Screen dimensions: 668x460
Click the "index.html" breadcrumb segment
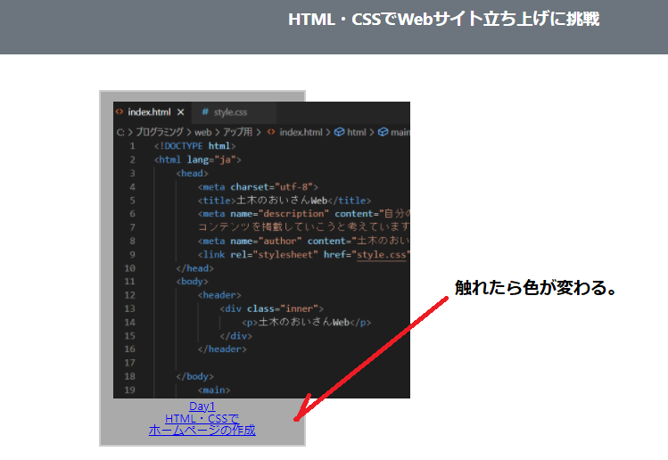pos(301,133)
